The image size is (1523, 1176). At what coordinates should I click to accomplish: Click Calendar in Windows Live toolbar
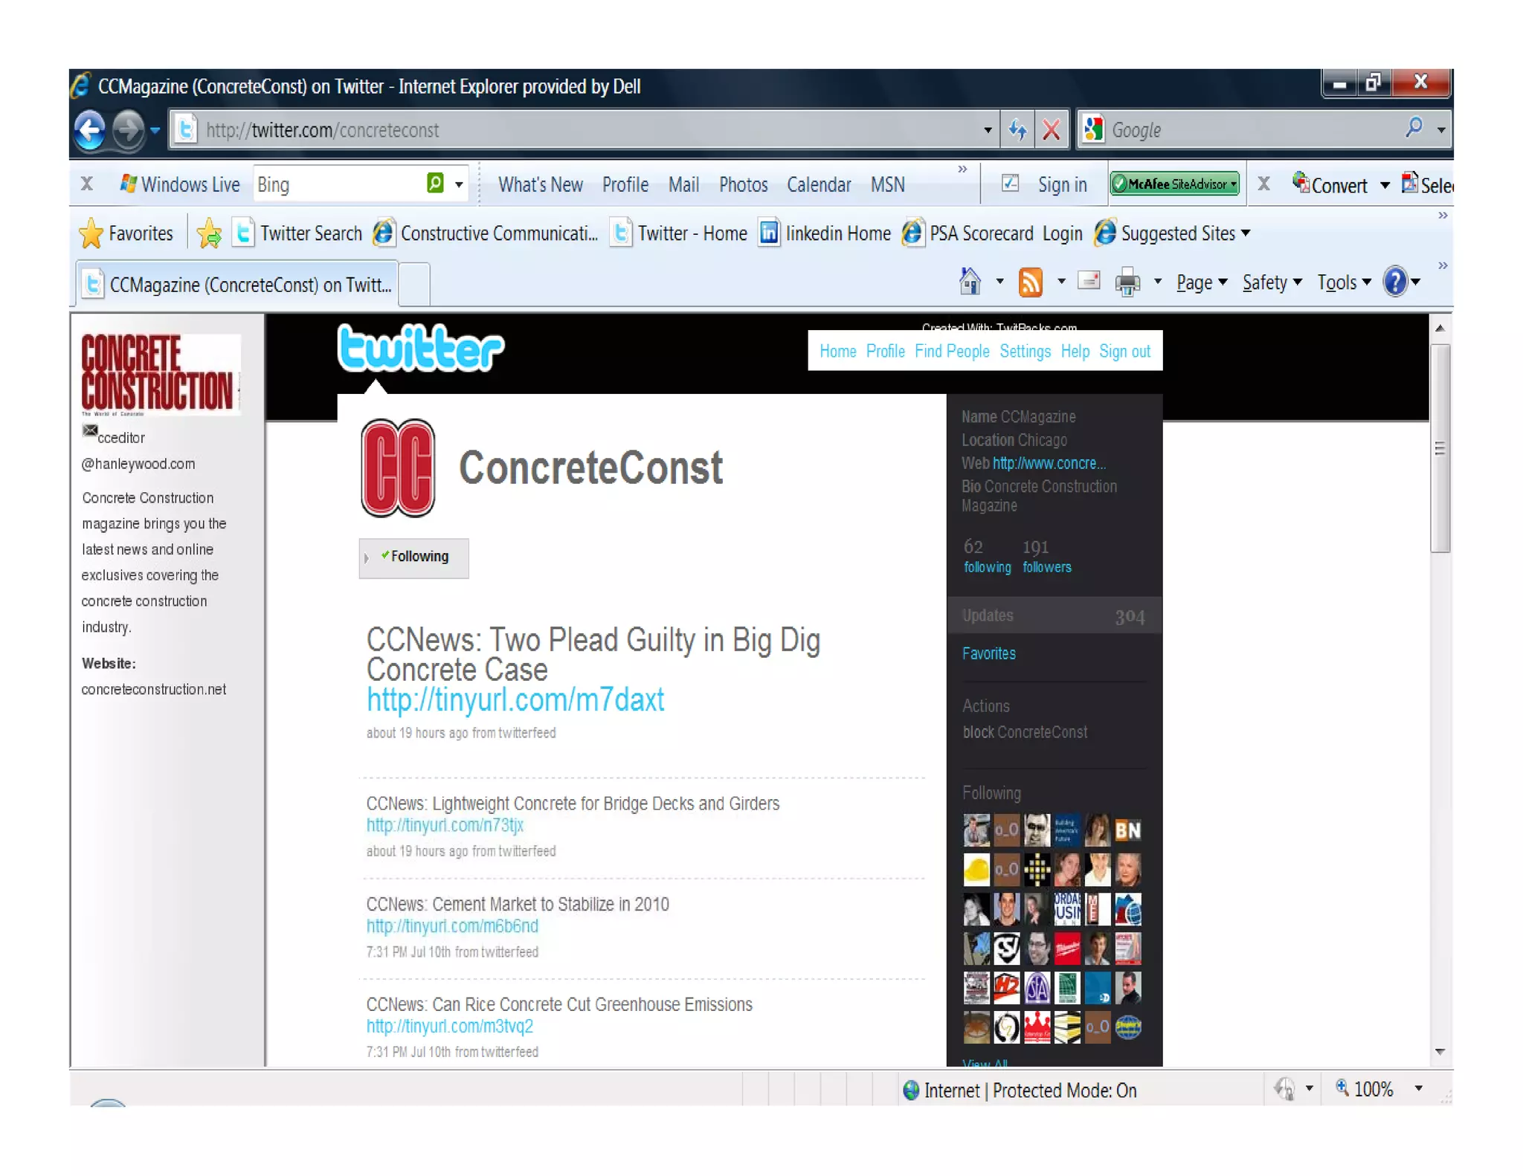point(819,184)
